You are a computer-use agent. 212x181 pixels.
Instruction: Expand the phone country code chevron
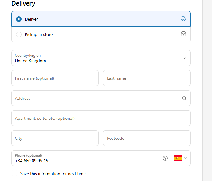tap(186, 158)
